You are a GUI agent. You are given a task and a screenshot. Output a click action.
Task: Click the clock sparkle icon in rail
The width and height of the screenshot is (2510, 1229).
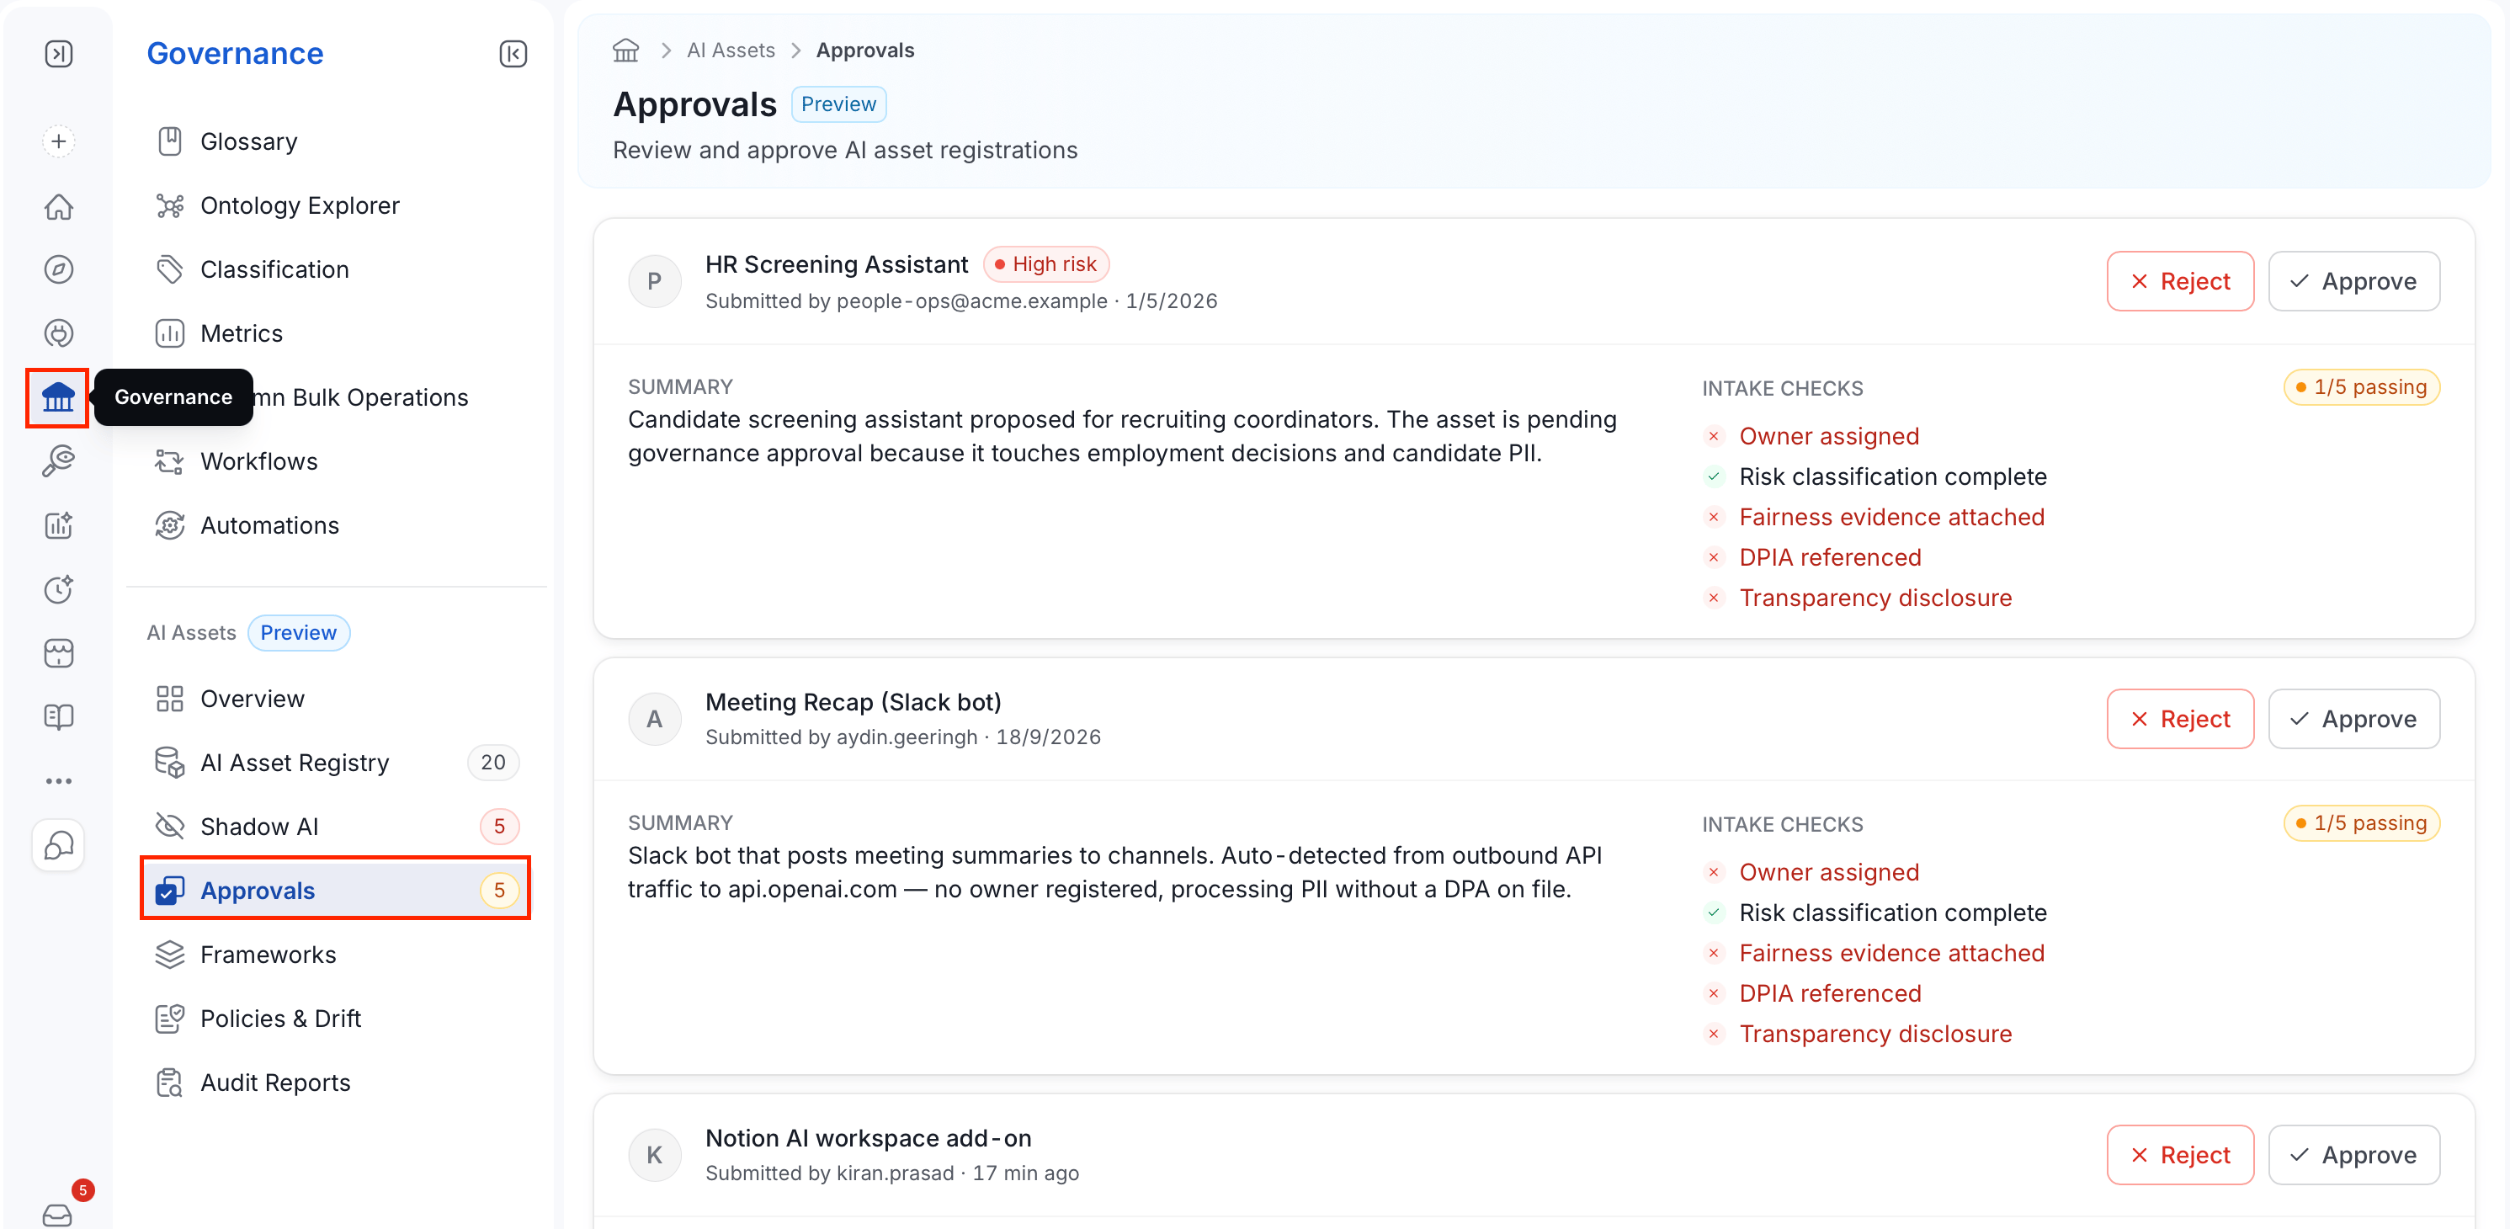point(58,588)
